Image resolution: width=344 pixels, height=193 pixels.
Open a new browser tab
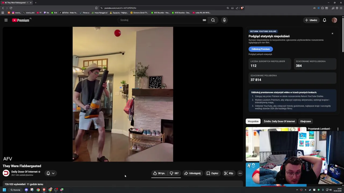coord(35,3)
